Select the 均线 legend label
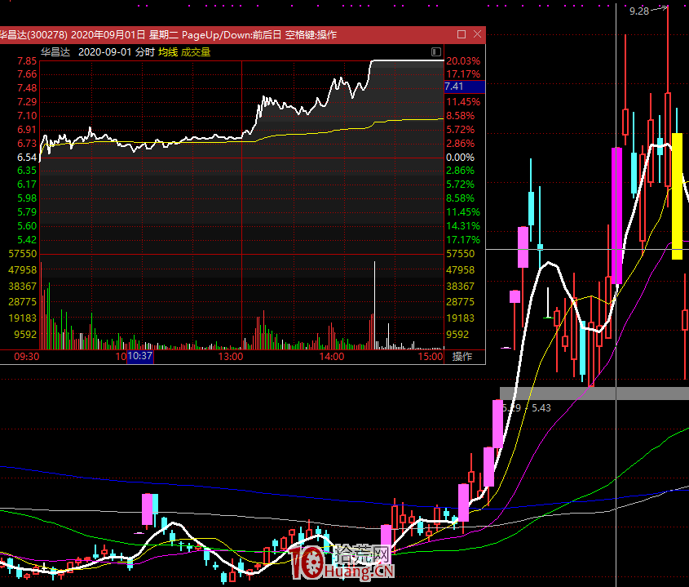Image resolution: width=689 pixels, height=587 pixels. (x=167, y=51)
